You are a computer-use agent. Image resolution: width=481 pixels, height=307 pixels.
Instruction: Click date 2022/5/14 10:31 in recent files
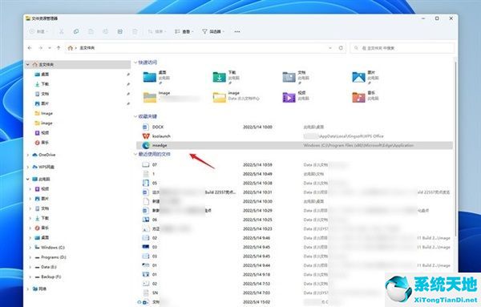(x=257, y=192)
